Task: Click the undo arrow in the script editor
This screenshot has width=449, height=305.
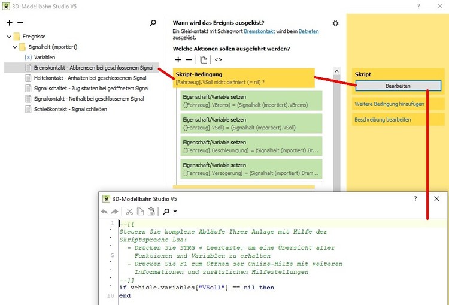Action: (x=105, y=212)
